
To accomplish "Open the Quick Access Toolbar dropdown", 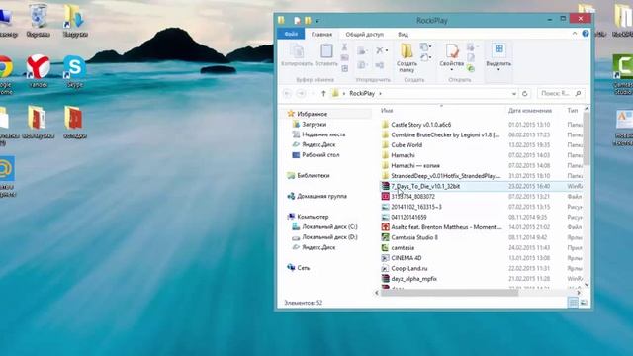I will click(x=317, y=20).
